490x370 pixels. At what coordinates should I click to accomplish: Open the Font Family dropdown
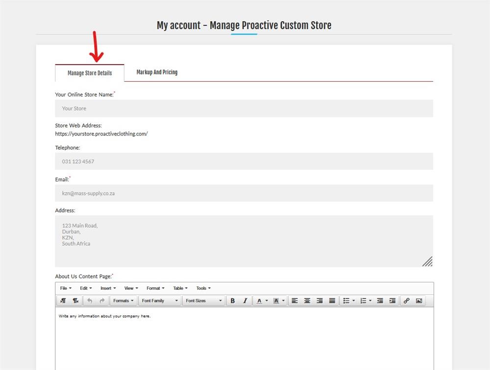159,301
